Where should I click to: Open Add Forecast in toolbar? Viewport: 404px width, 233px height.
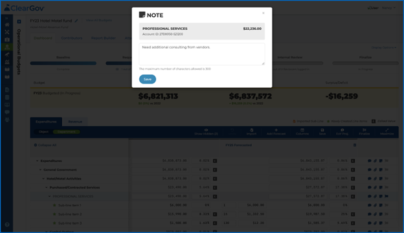point(276,131)
